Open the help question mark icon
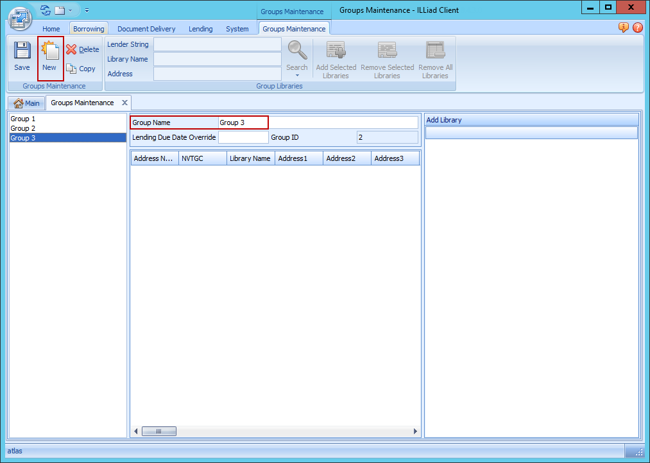Viewport: 650px width, 463px height. tap(637, 28)
